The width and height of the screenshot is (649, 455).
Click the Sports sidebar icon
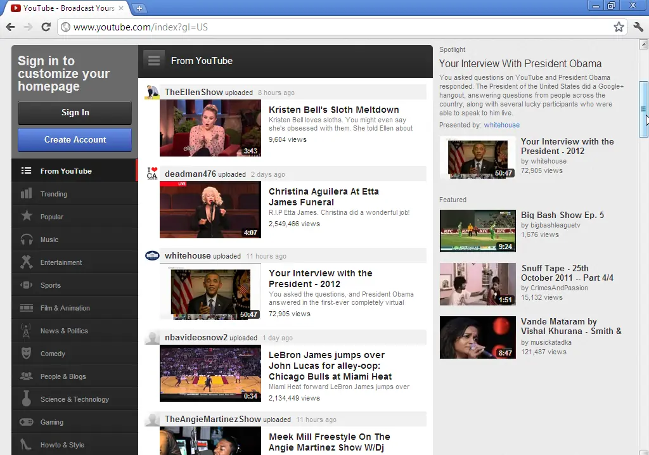[27, 285]
